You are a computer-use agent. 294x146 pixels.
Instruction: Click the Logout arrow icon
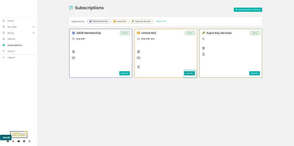4,57
